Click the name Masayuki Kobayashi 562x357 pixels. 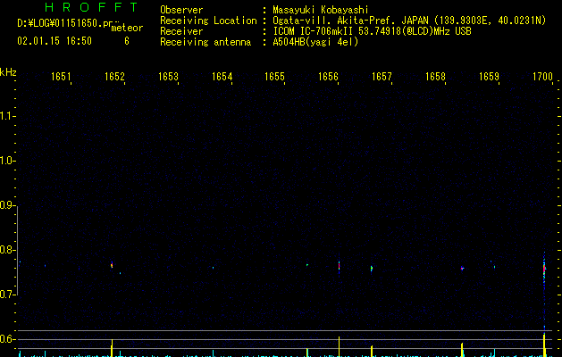tap(321, 10)
